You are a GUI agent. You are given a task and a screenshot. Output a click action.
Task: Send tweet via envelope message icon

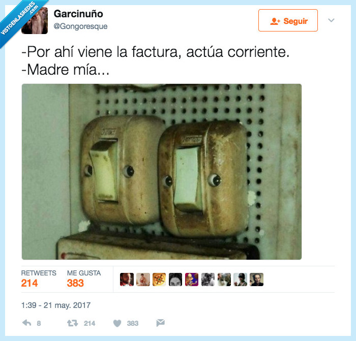[x=160, y=323]
